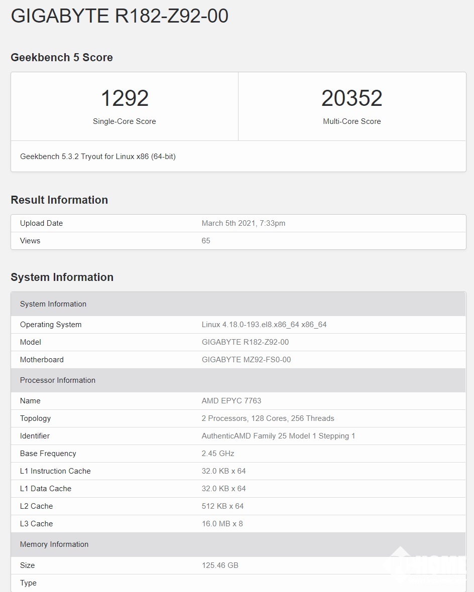
Task: Click the Geekbench 5.3.2 Tryout version text
Action: (x=98, y=157)
